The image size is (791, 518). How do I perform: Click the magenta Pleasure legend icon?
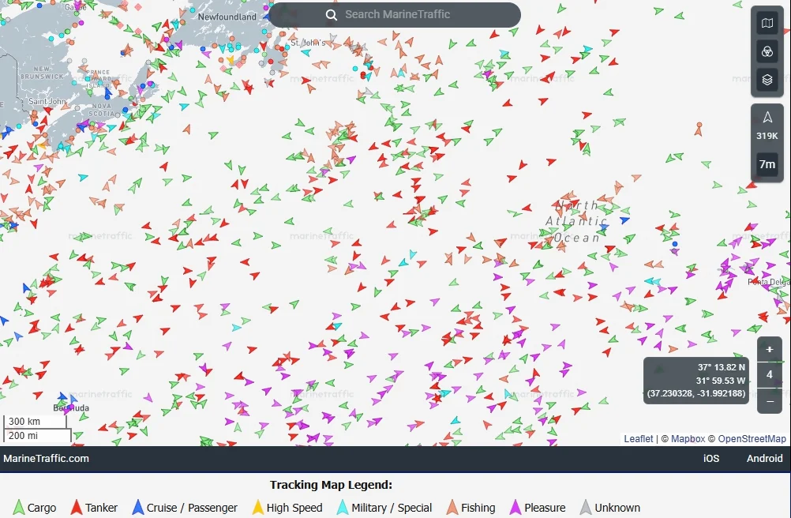point(515,508)
